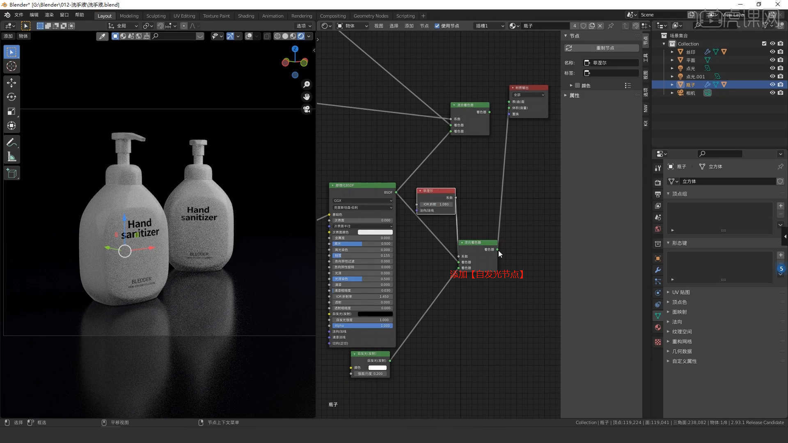Screen dimensions: 788x443
Task: Switch to the Shading workspace tab
Action: pos(246,16)
